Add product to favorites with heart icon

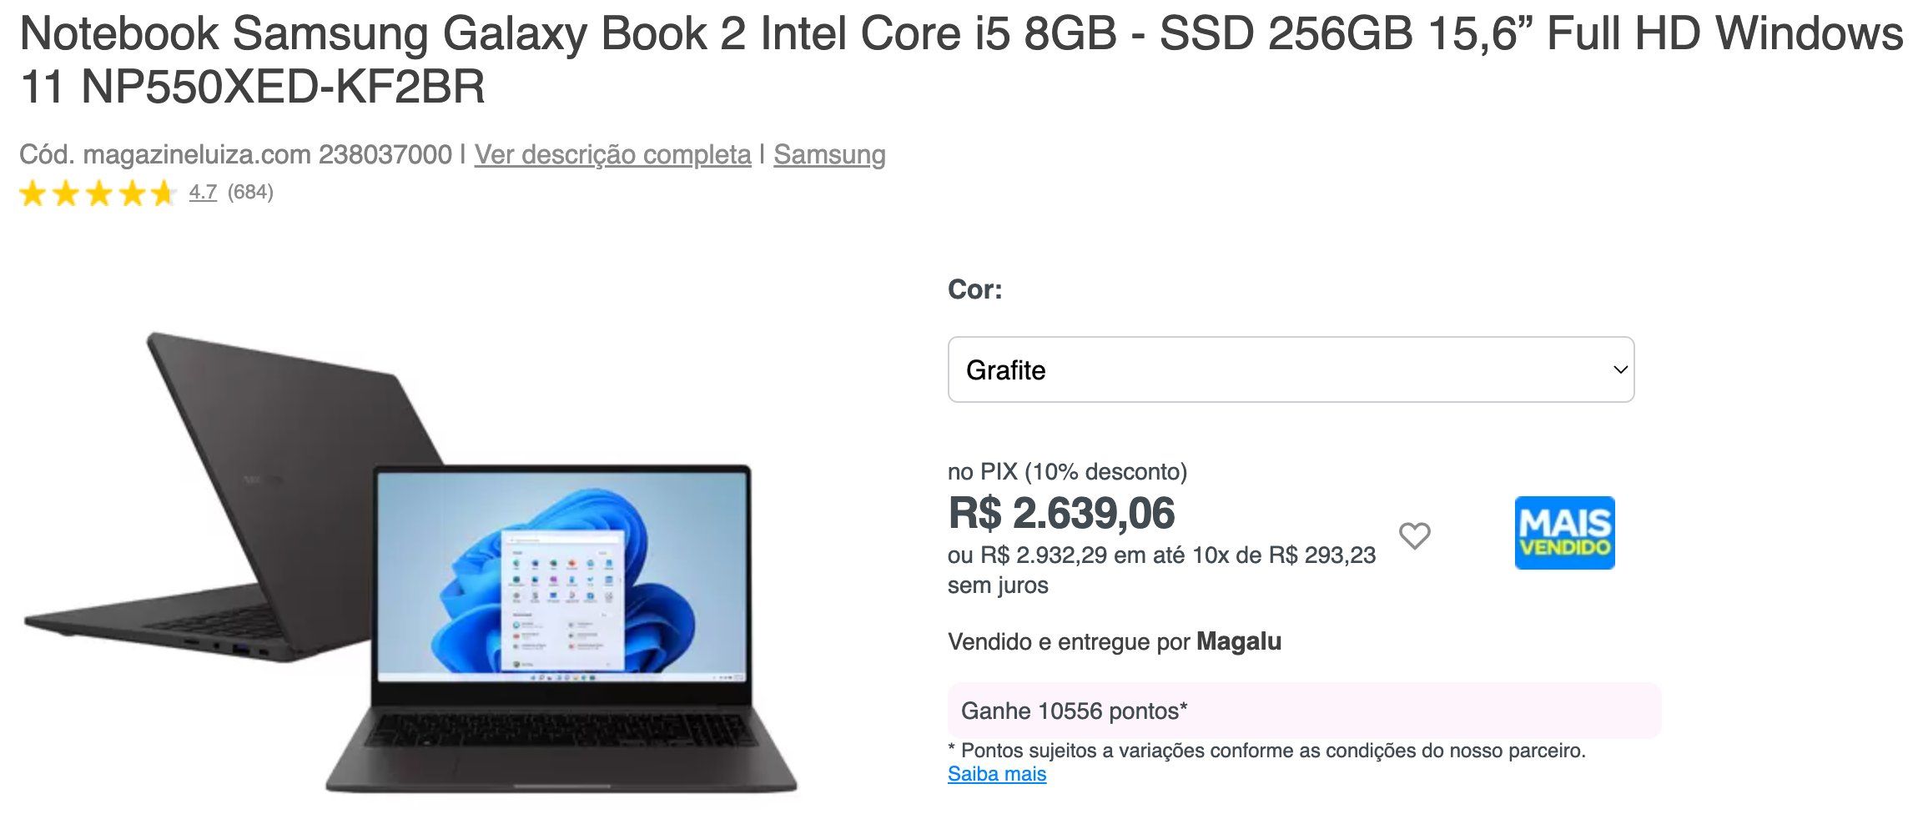point(1414,535)
